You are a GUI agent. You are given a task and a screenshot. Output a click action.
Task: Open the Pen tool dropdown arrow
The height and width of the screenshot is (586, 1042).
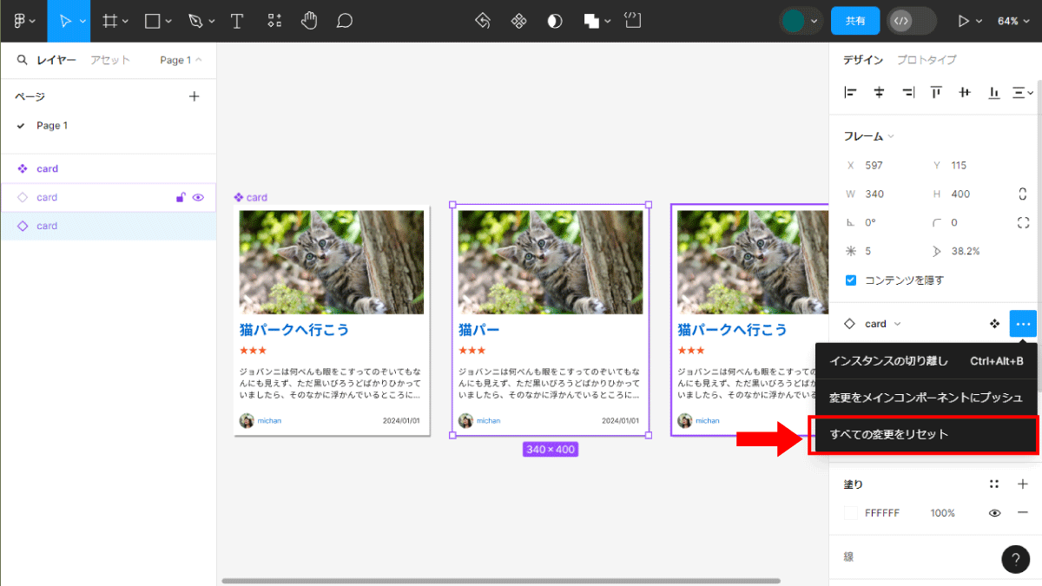pyautogui.click(x=211, y=21)
